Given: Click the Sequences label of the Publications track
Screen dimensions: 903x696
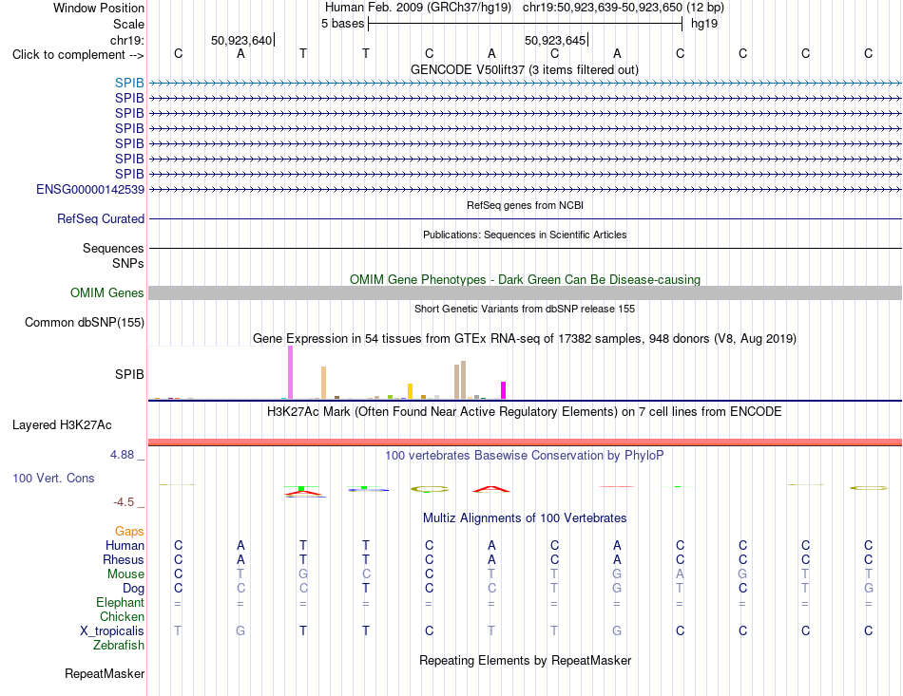Looking at the screenshot, I should click(113, 248).
